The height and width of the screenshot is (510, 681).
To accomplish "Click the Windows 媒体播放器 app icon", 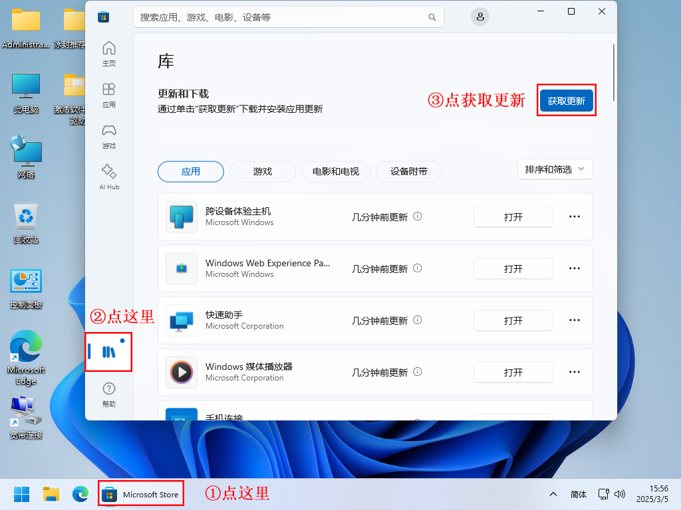I will tap(182, 372).
